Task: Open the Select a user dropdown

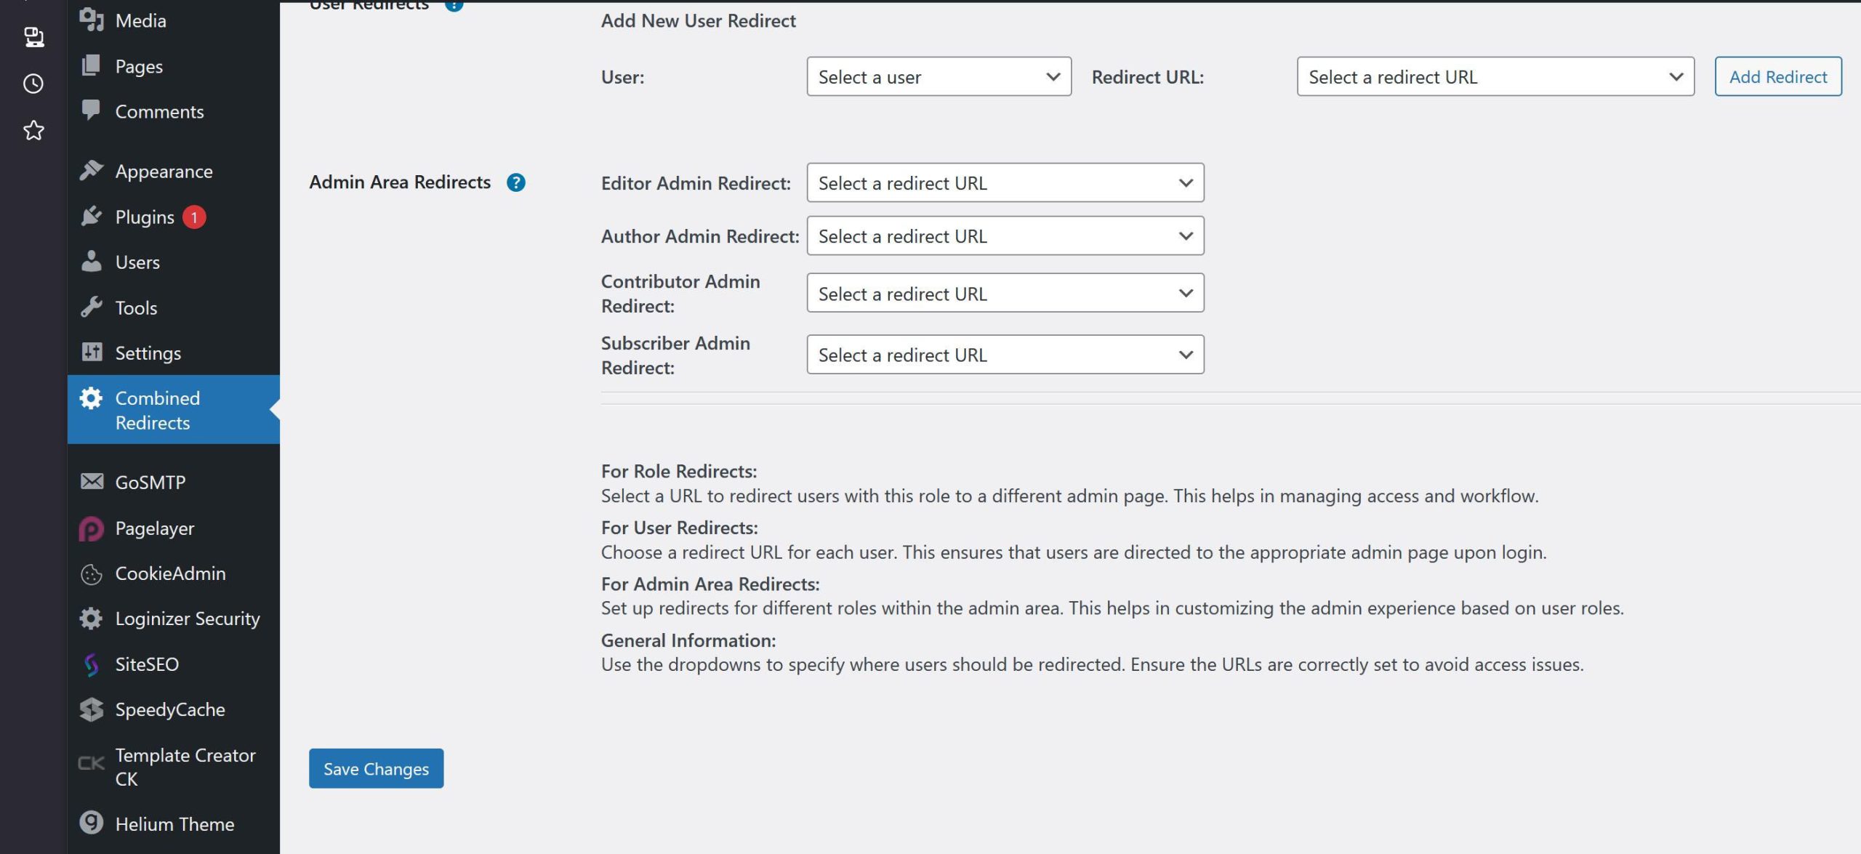Action: click(x=938, y=76)
